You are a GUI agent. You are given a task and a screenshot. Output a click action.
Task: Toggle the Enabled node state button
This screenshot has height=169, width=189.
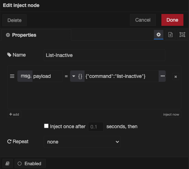click(x=30, y=163)
